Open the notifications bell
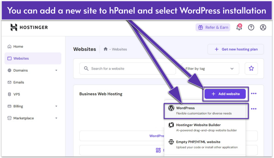Image resolution: width=274 pixels, height=158 pixels. coord(239,27)
